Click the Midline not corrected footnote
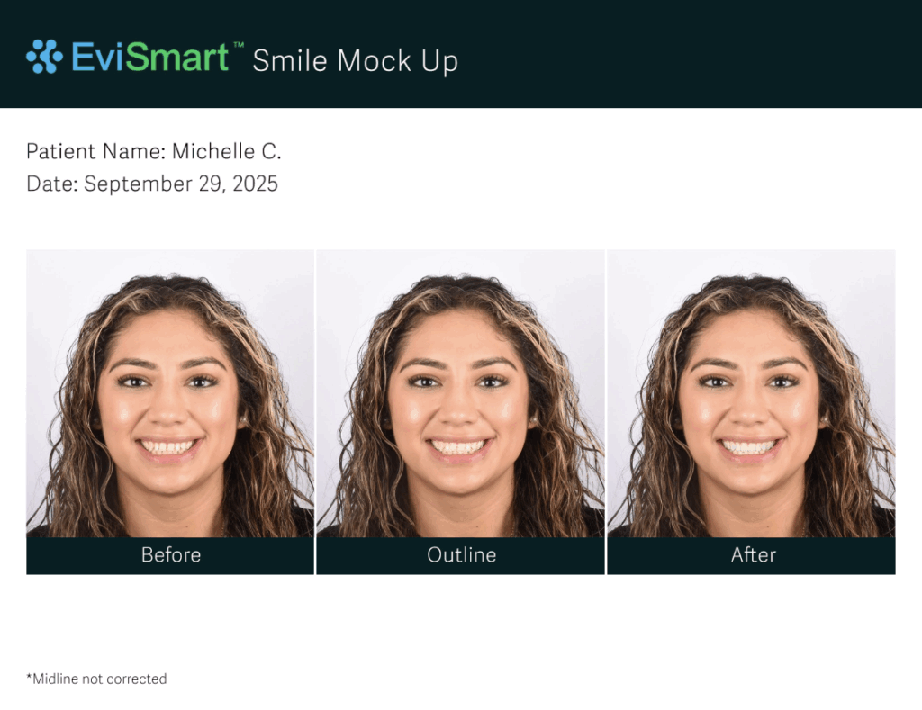 tap(96, 679)
